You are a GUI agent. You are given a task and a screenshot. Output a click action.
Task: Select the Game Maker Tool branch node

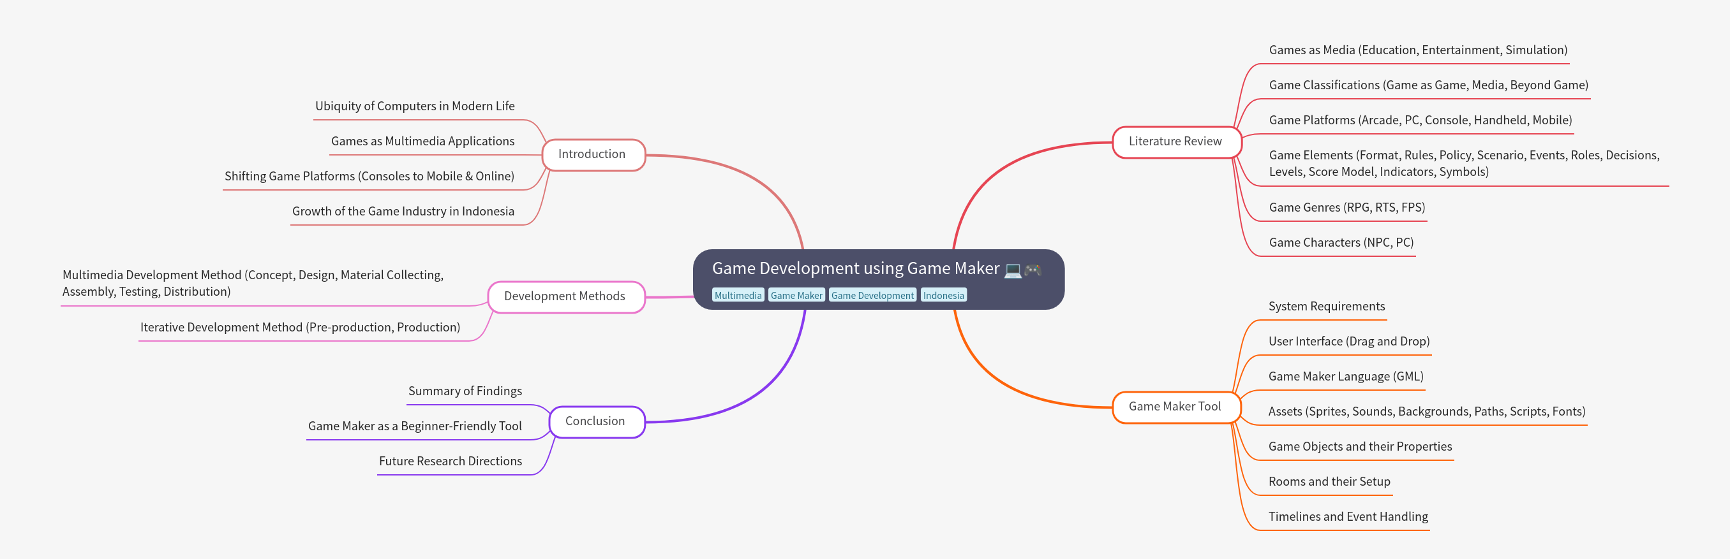click(x=1175, y=407)
